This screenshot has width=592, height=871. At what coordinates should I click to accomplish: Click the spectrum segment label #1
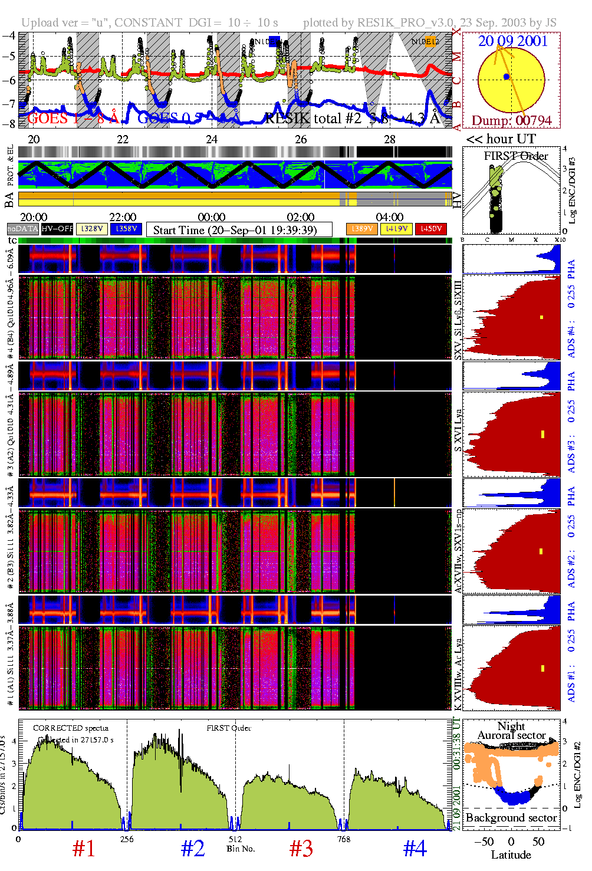click(83, 849)
